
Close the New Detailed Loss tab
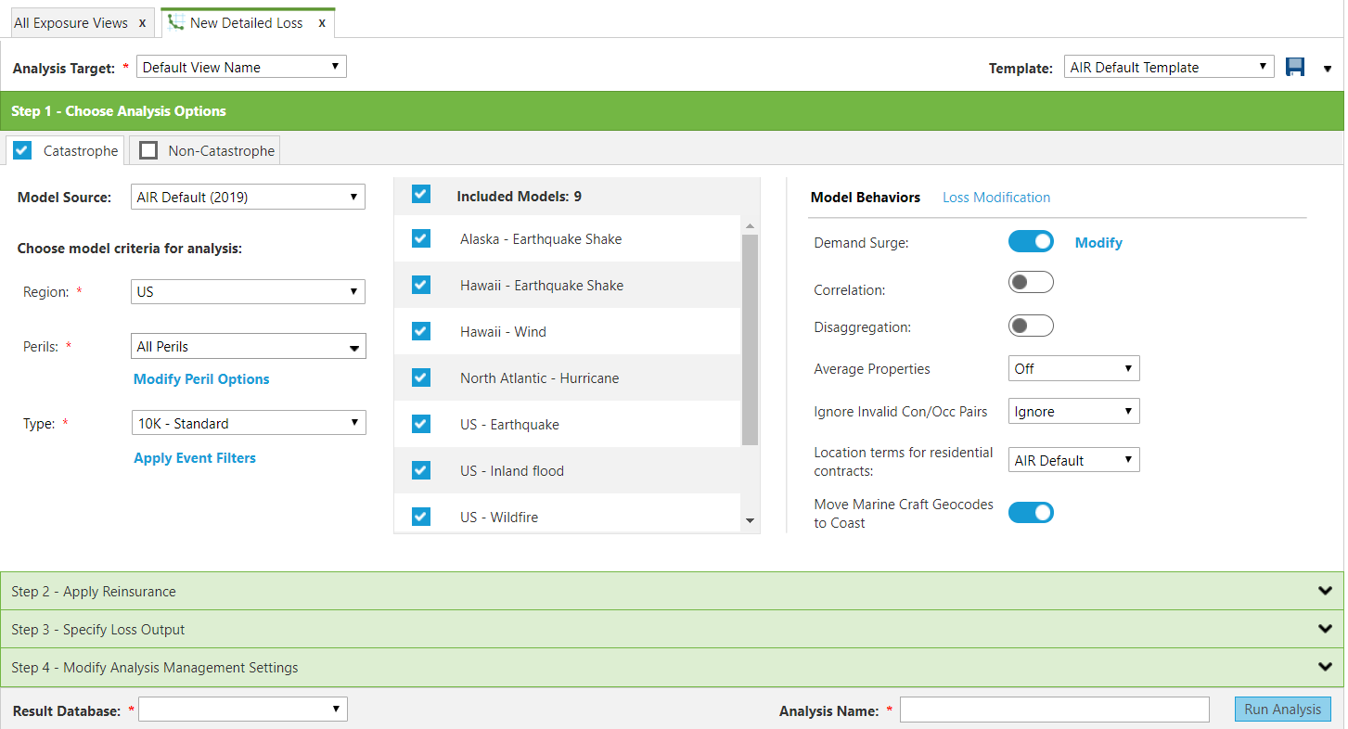pos(322,23)
